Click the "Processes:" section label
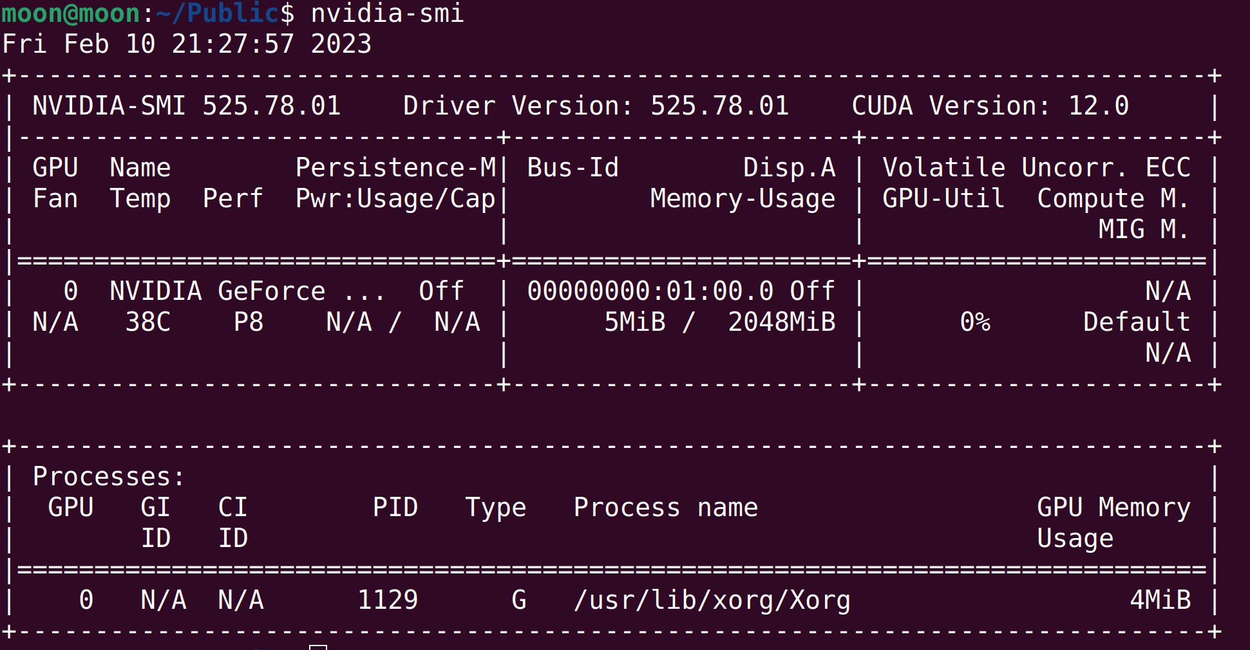The height and width of the screenshot is (650, 1250). (x=109, y=476)
